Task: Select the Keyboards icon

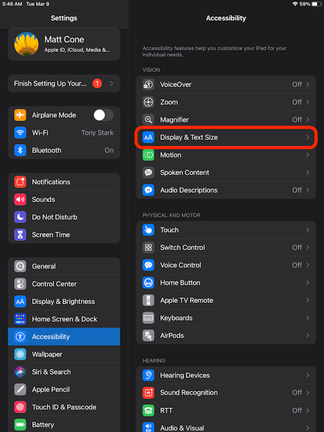Action: pos(147,318)
